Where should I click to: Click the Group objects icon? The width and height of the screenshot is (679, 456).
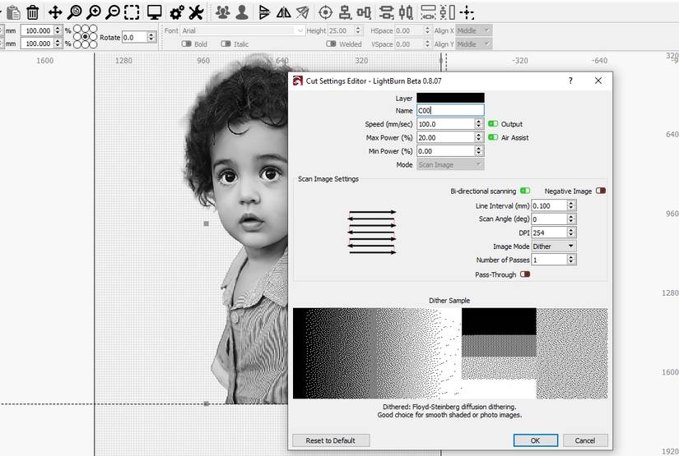[x=222, y=12]
